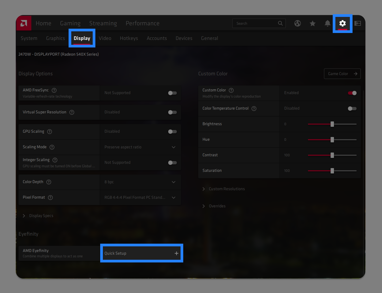Click the plus icon in Quick Setup
This screenshot has width=382, height=293.
pos(176,253)
